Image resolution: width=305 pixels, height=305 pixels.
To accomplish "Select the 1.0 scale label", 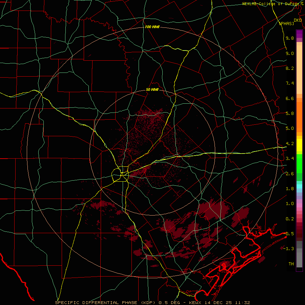I will tap(290, 204).
